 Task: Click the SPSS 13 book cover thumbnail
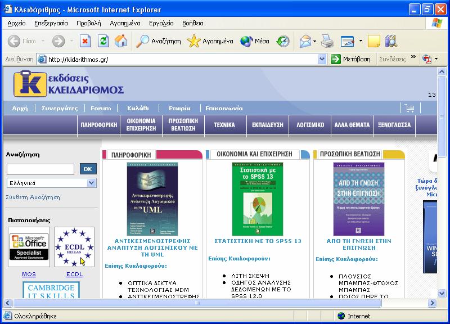pos(258,199)
